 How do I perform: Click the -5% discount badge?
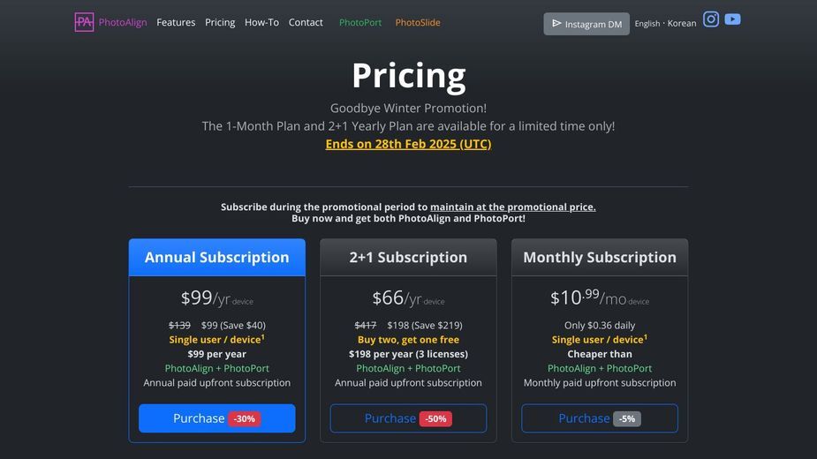click(627, 418)
